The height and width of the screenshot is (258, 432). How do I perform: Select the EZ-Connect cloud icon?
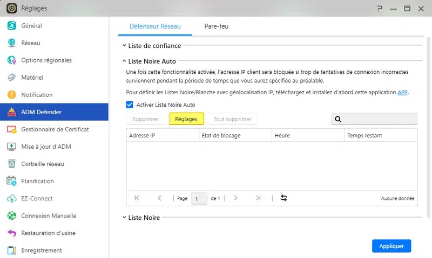click(11, 198)
